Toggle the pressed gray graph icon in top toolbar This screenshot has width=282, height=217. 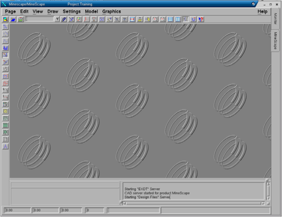click(x=186, y=19)
